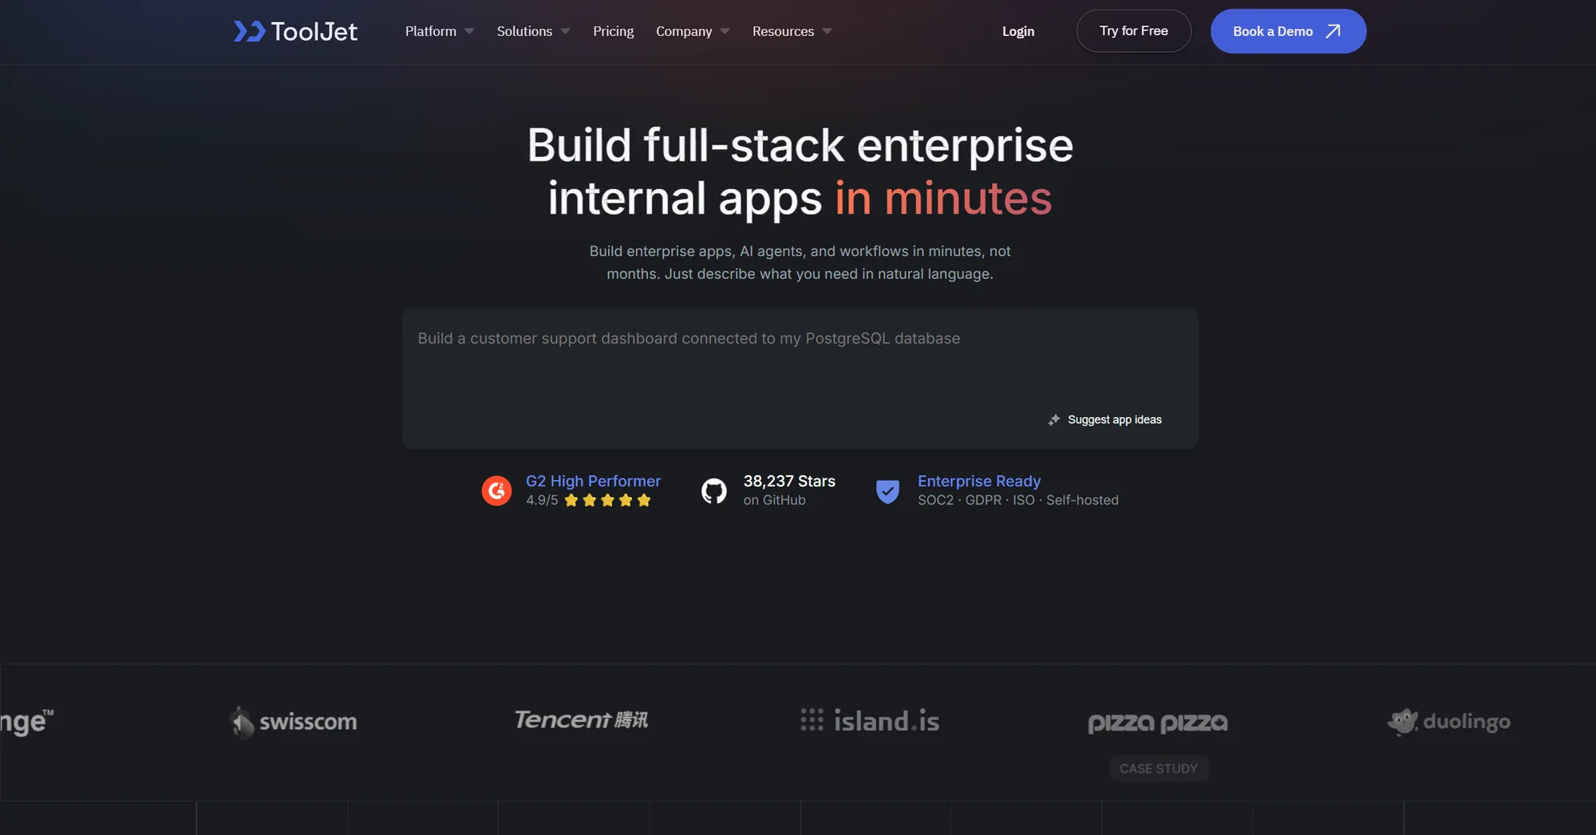Click the SOC2 · GDPR · ISO · Self-hosted text
This screenshot has height=835, width=1596.
[x=1017, y=500]
